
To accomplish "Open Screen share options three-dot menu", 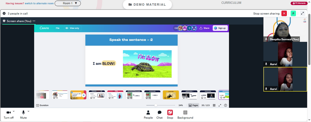I will coord(34,21).
